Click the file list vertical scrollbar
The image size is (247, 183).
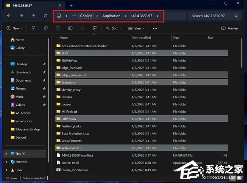coord(242,53)
